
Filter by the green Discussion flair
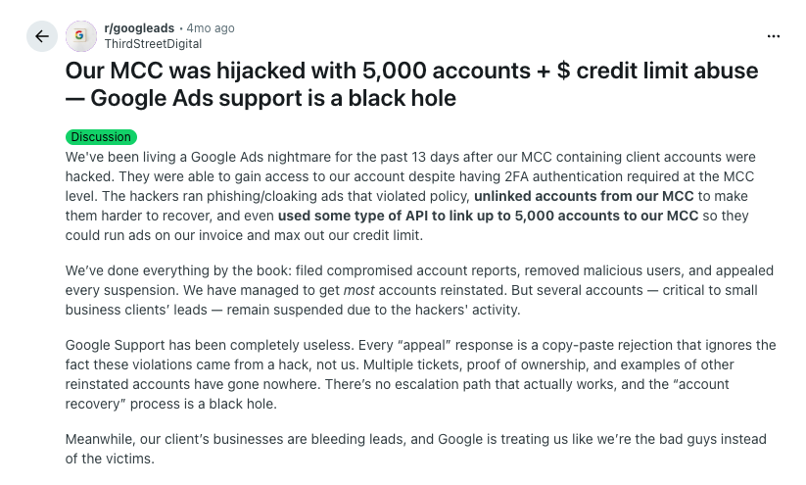(x=101, y=137)
